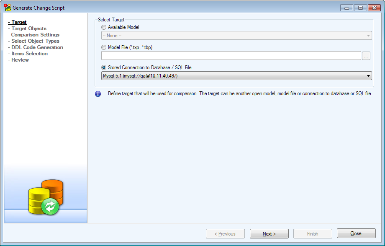
Task: Click the browse ellipsis button for Model File
Action: point(366,56)
